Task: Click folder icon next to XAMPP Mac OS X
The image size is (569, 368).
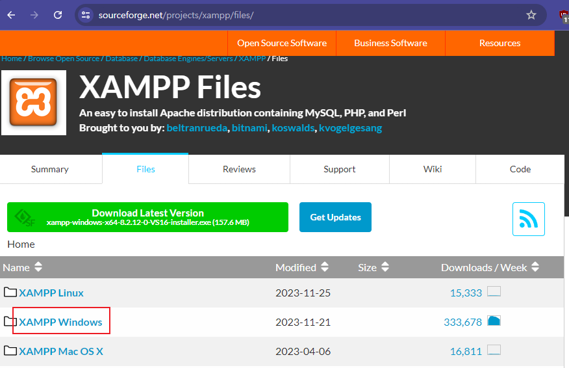Action: pos(10,350)
